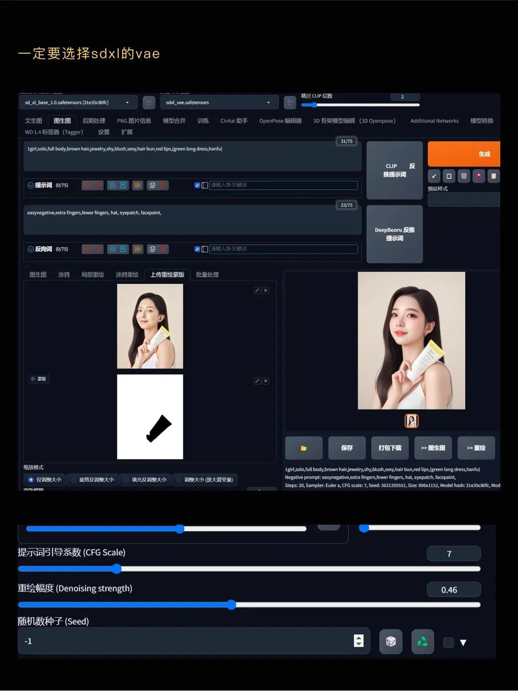Viewport: 518px width, 691px height.
Task: Click the seed field stepper arrows
Action: tap(359, 641)
